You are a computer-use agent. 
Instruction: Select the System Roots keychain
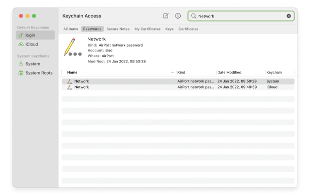pos(35,73)
